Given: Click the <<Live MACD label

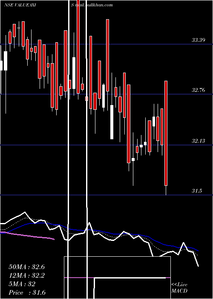Looking at the screenshot, I should tap(179, 288).
